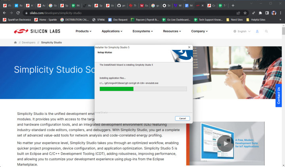Open the site search magnifier icon
Image resolution: width=285 pixels, height=167 pixels.
[266, 31]
